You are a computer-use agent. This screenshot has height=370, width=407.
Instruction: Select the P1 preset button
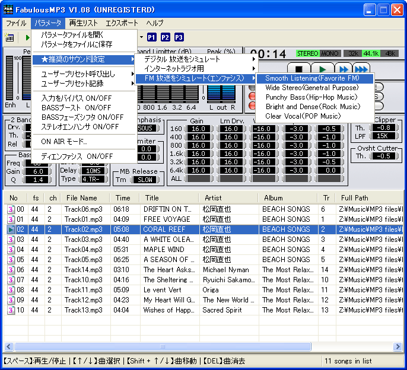point(152,37)
